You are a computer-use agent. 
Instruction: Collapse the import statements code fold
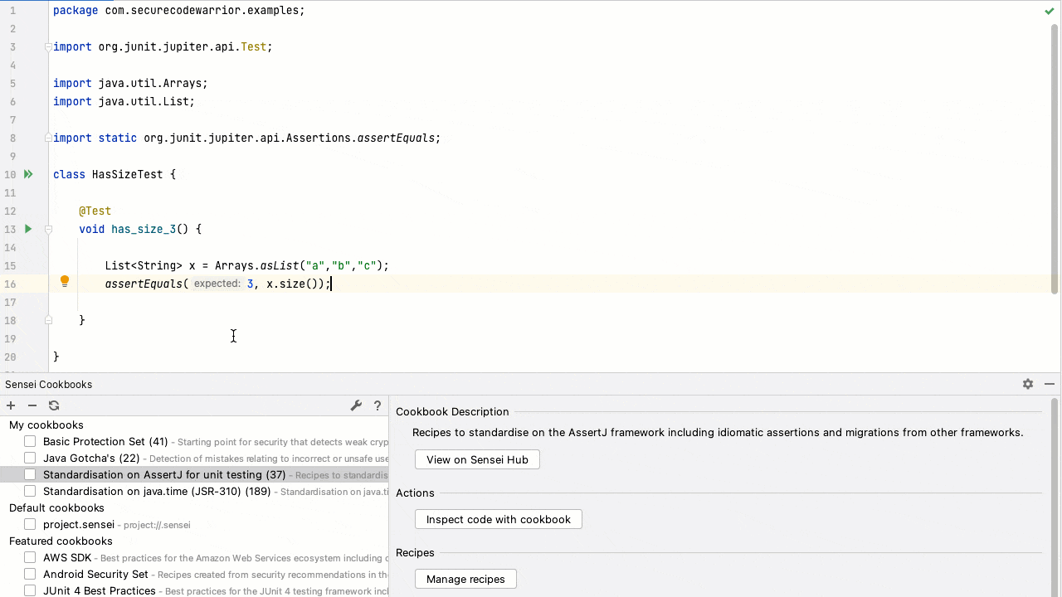[x=48, y=47]
